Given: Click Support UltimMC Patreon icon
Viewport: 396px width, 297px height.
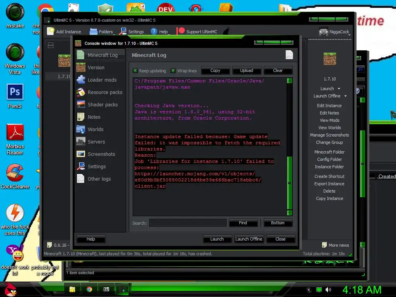Looking at the screenshot, I should 181,31.
